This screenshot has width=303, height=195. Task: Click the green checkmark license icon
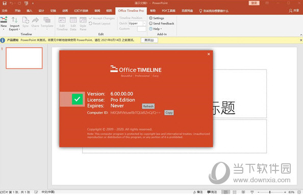(x=78, y=99)
